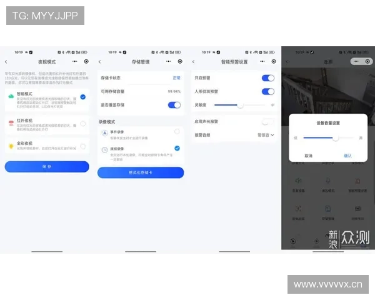Click the 设备音量设置 volume slider
The height and width of the screenshot is (300, 375).
coord(328,138)
